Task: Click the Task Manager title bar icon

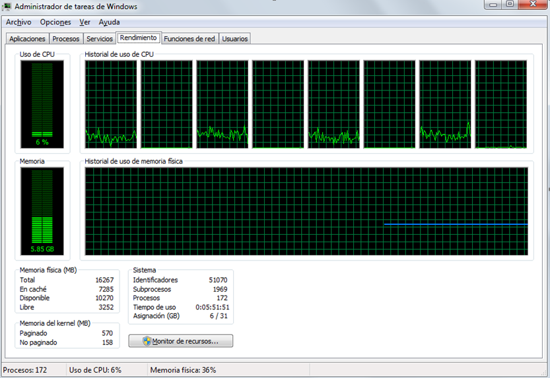Action: (x=7, y=7)
